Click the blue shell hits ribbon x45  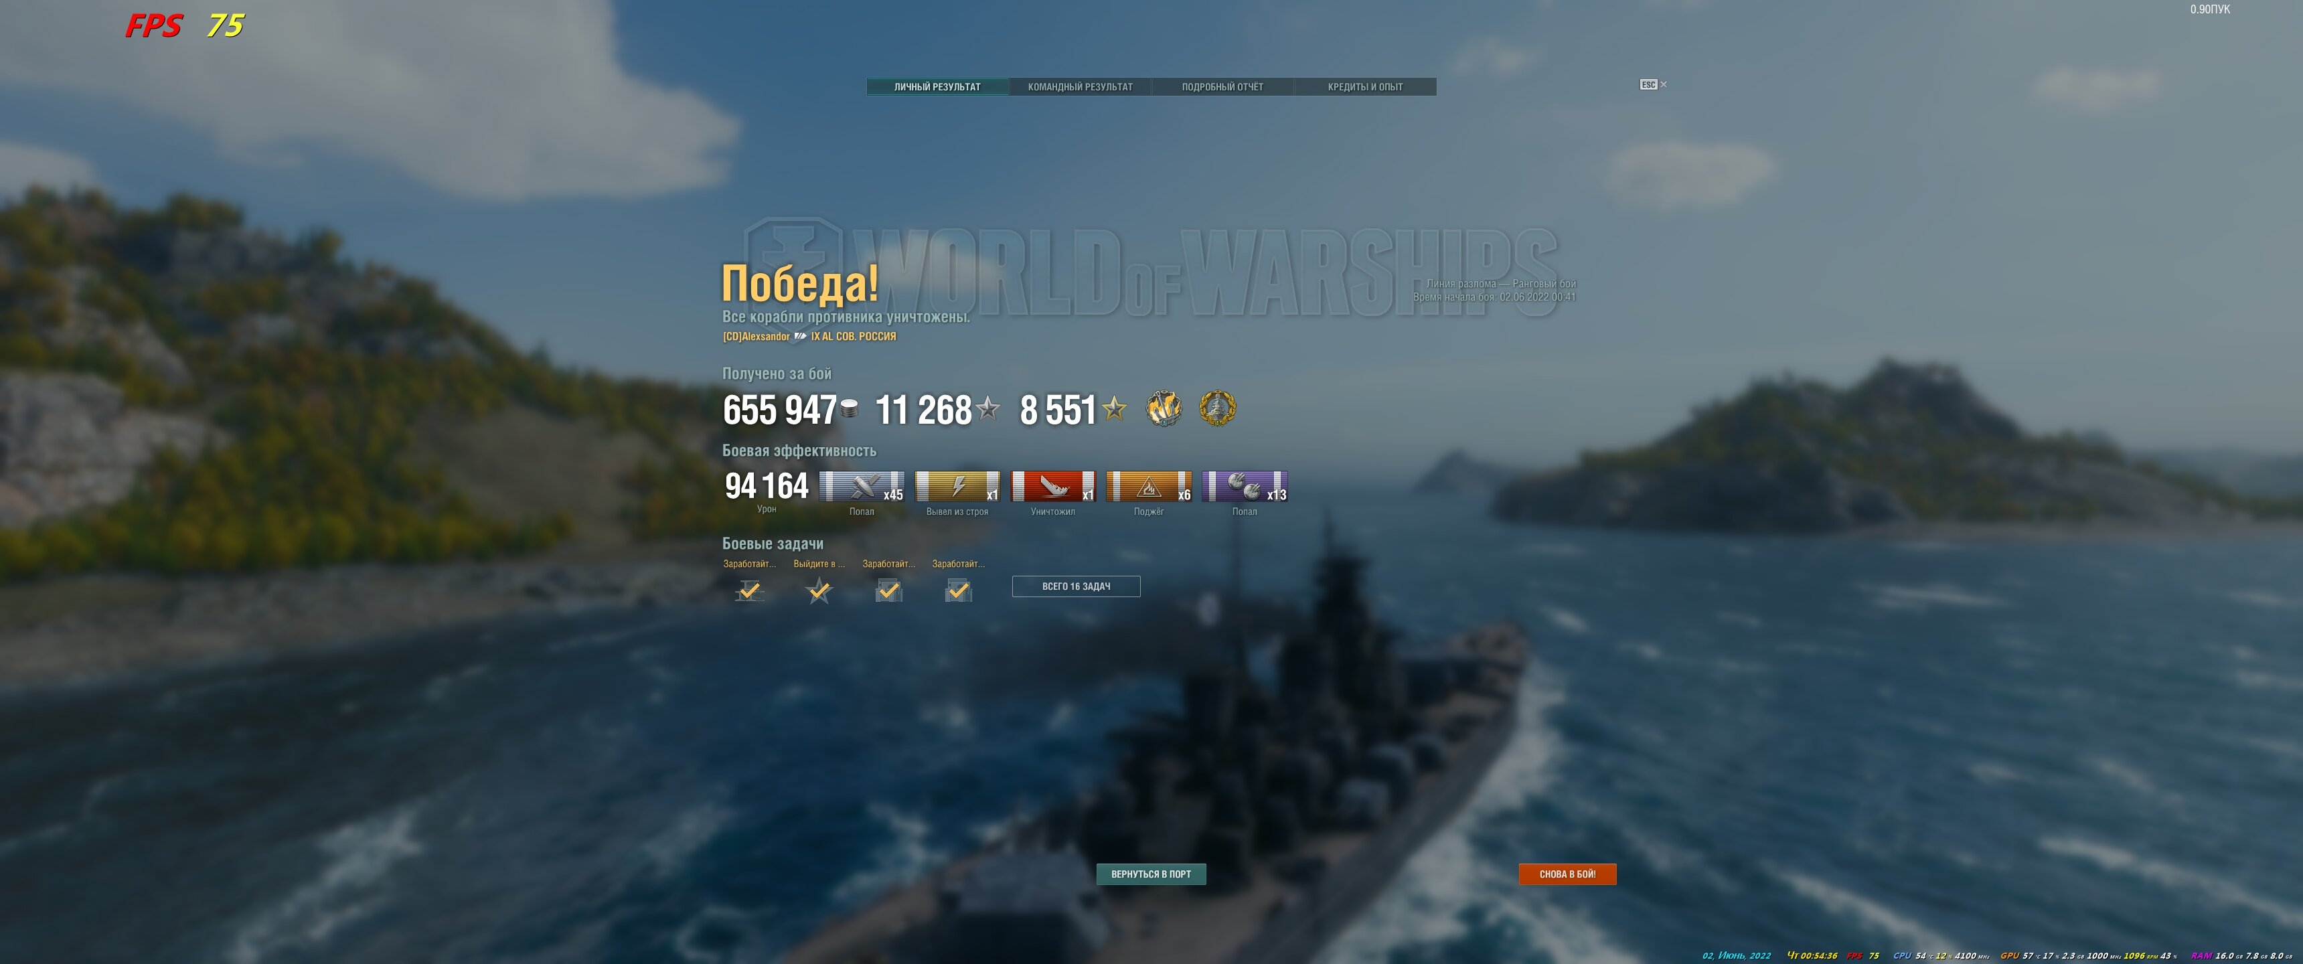tap(862, 487)
